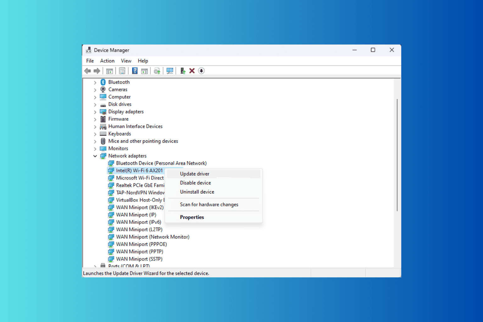Screen dimensions: 483x322
Task: Open the Action menu
Action: click(x=107, y=61)
